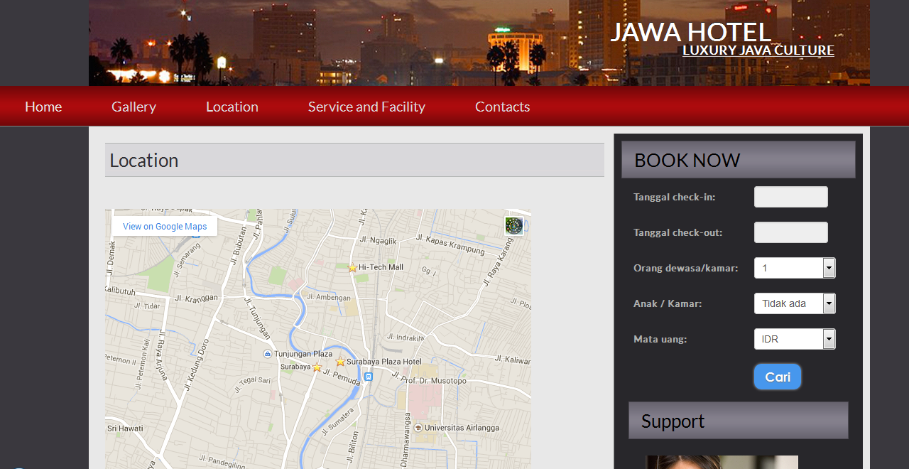Switch to the Service and Facility page

click(366, 106)
